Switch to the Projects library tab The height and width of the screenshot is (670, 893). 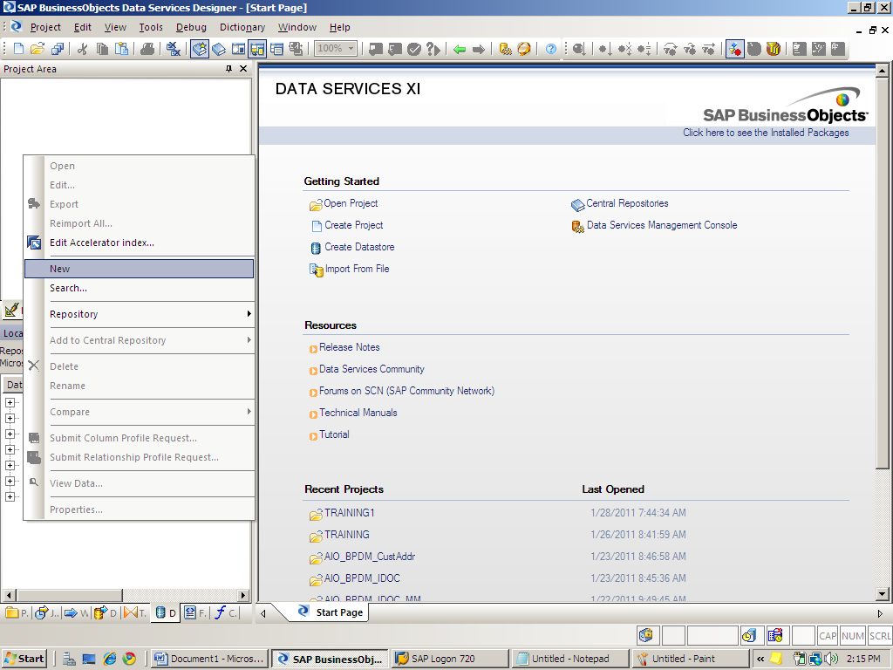coord(16,613)
